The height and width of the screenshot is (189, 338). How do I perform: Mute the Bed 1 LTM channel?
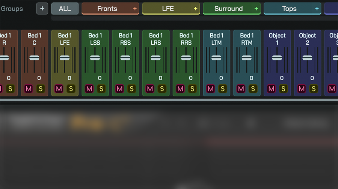point(211,89)
